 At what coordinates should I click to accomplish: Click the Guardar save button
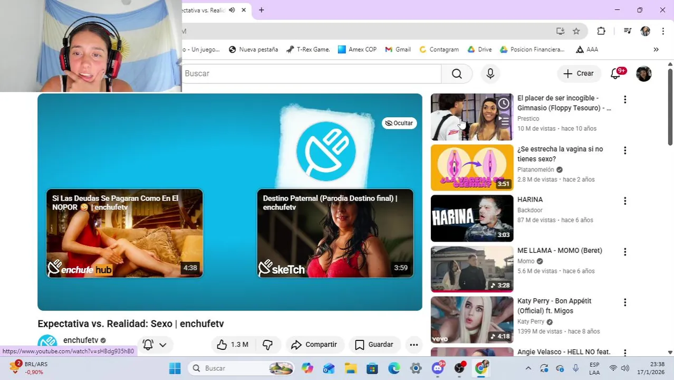374,345
